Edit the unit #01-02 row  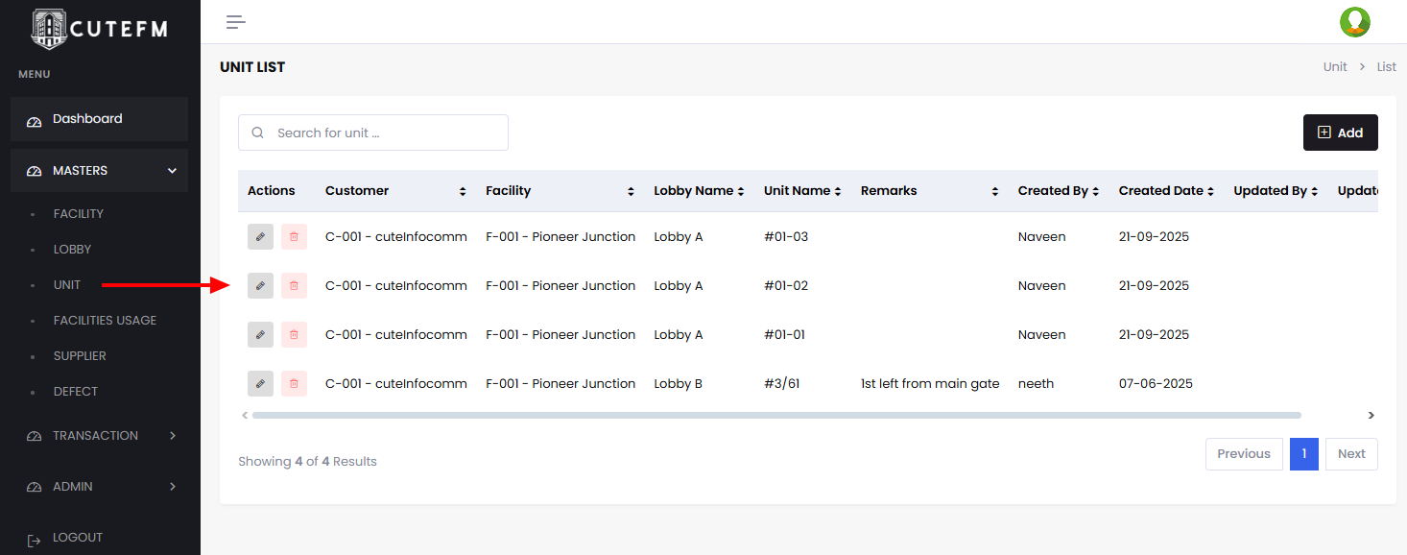260,285
